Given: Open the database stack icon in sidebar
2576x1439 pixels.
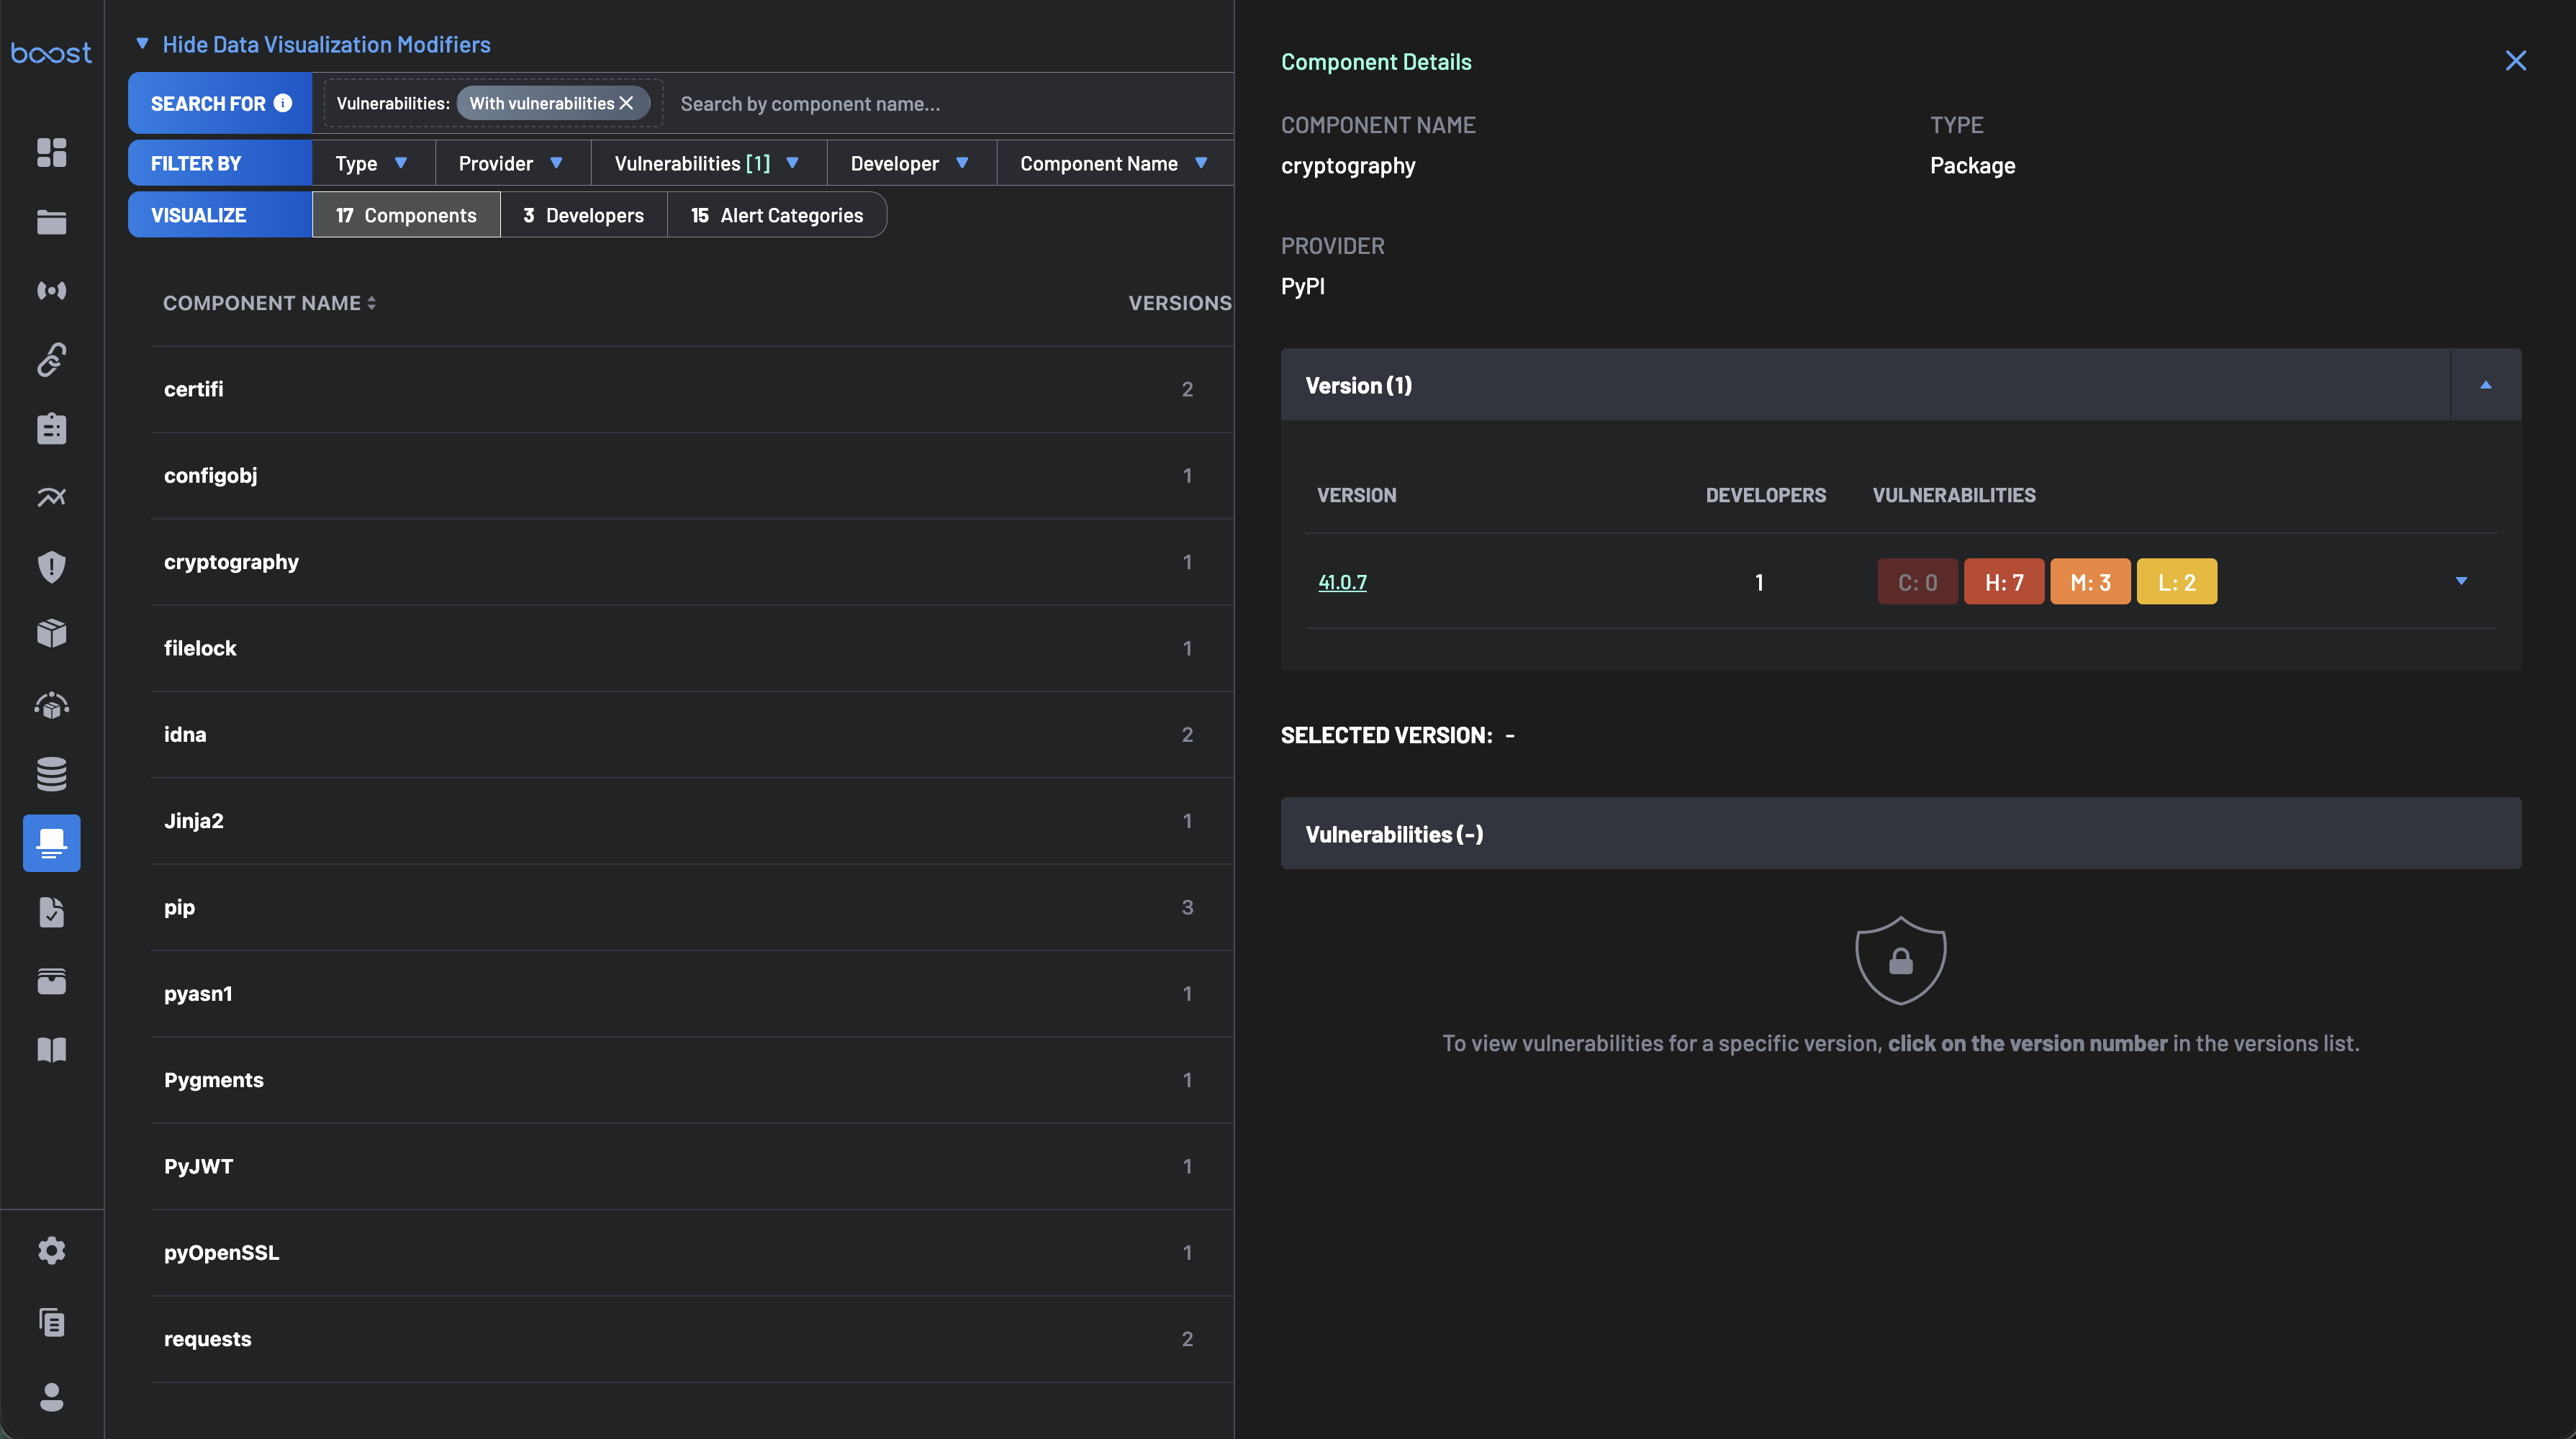Looking at the screenshot, I should 51,773.
